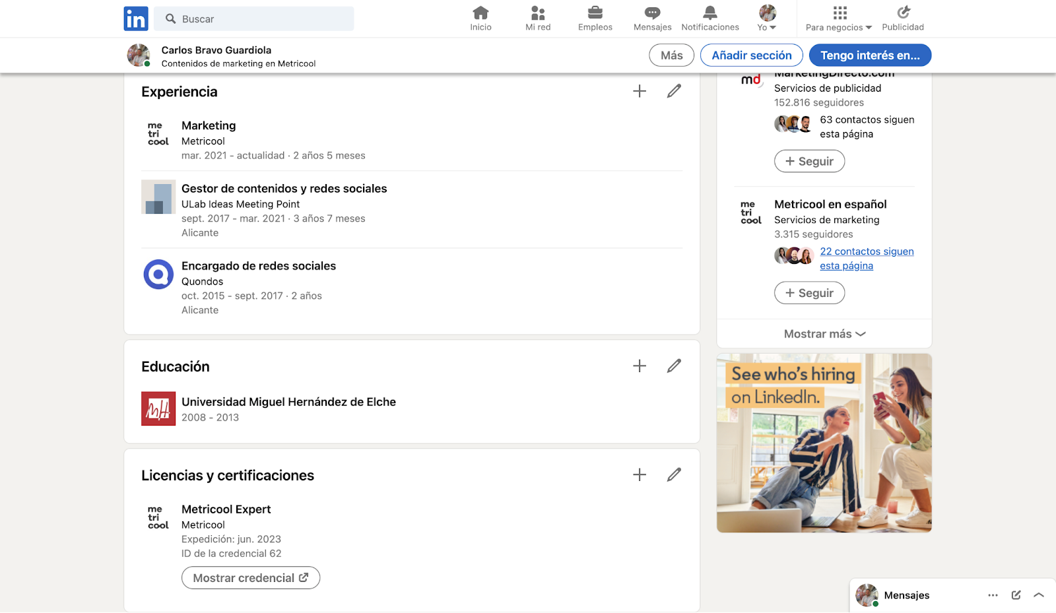This screenshot has width=1056, height=613.
Task: Click the Mi red network icon
Action: [x=537, y=18]
